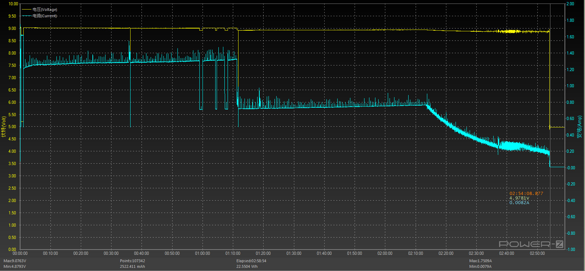This screenshot has height=271, width=585.
Task: Click the 安培(Amp) right axis title
Action: [579, 127]
